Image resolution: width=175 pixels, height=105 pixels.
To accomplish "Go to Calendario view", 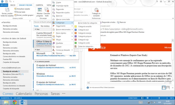I will 24,94.
